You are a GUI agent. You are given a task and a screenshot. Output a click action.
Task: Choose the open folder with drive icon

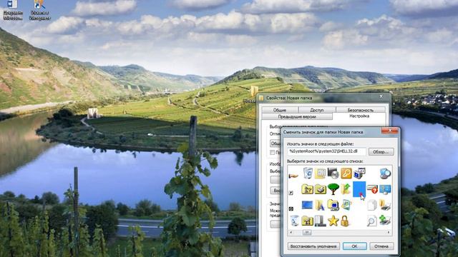point(320,189)
